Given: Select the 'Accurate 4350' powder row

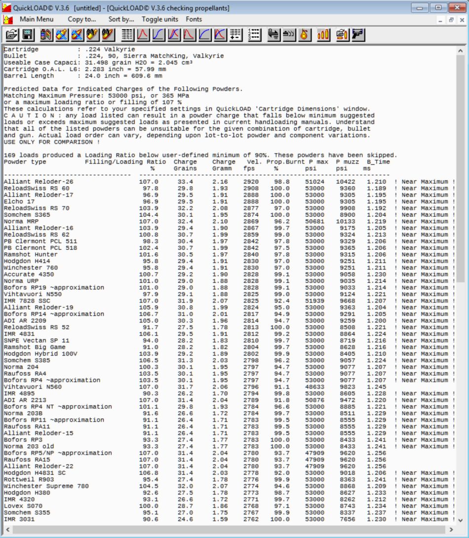Looking at the screenshot, I should click(229, 274).
